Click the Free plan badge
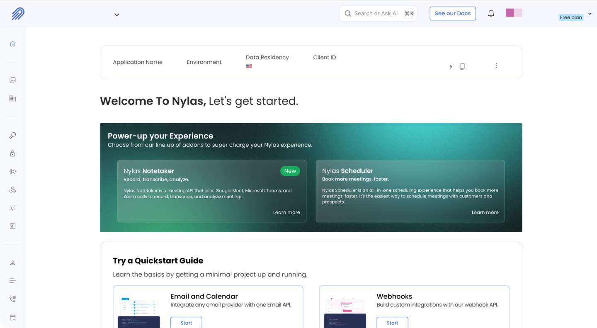The height and width of the screenshot is (328, 597). [x=571, y=17]
